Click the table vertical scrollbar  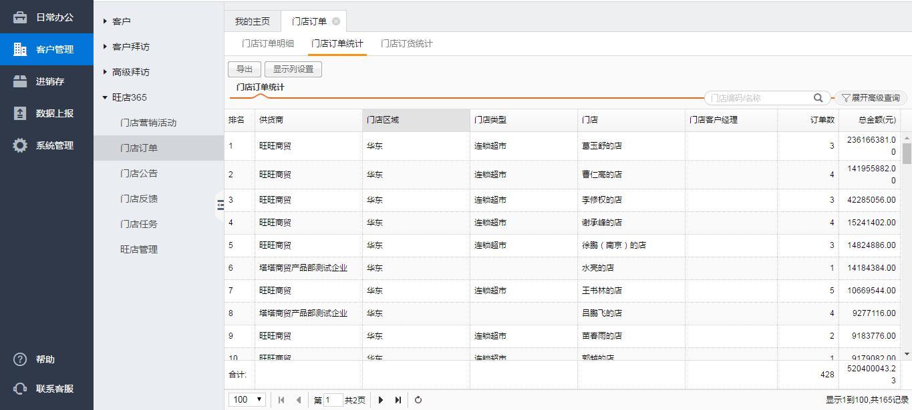907,153
